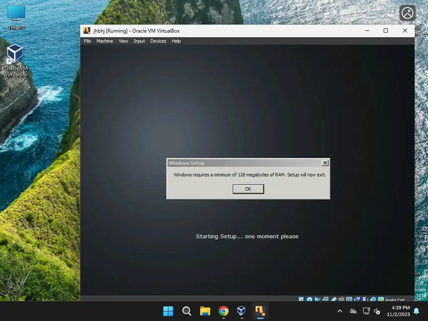
Task: Click the profile icon at top-right desktop corner
Action: click(407, 13)
